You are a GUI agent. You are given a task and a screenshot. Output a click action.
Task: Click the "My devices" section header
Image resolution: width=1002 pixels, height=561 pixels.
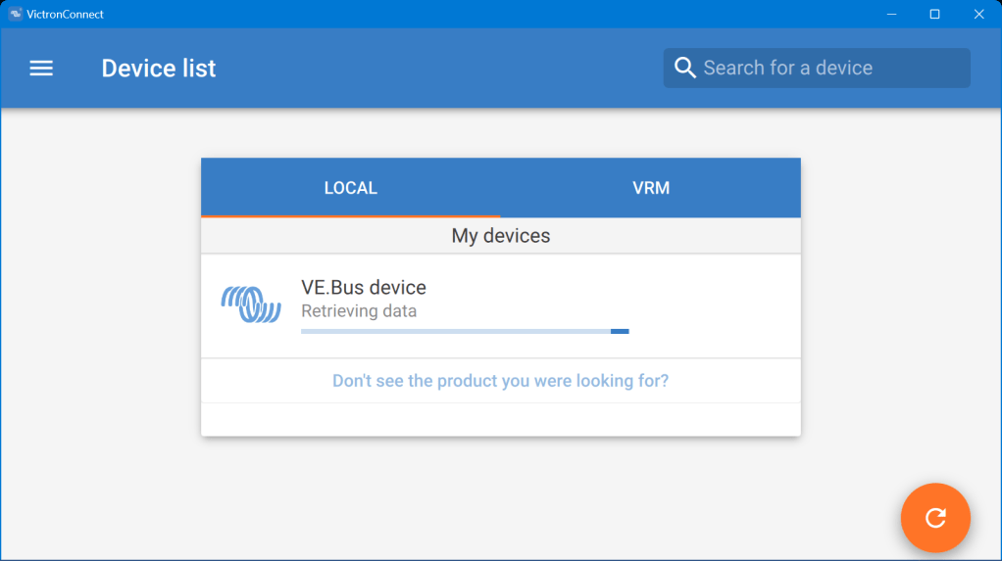[500, 236]
